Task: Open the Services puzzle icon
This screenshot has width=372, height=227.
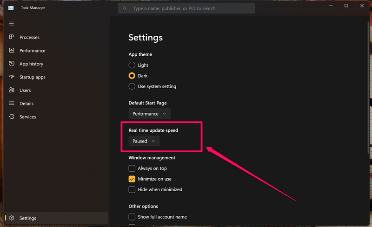Action: coord(12,117)
